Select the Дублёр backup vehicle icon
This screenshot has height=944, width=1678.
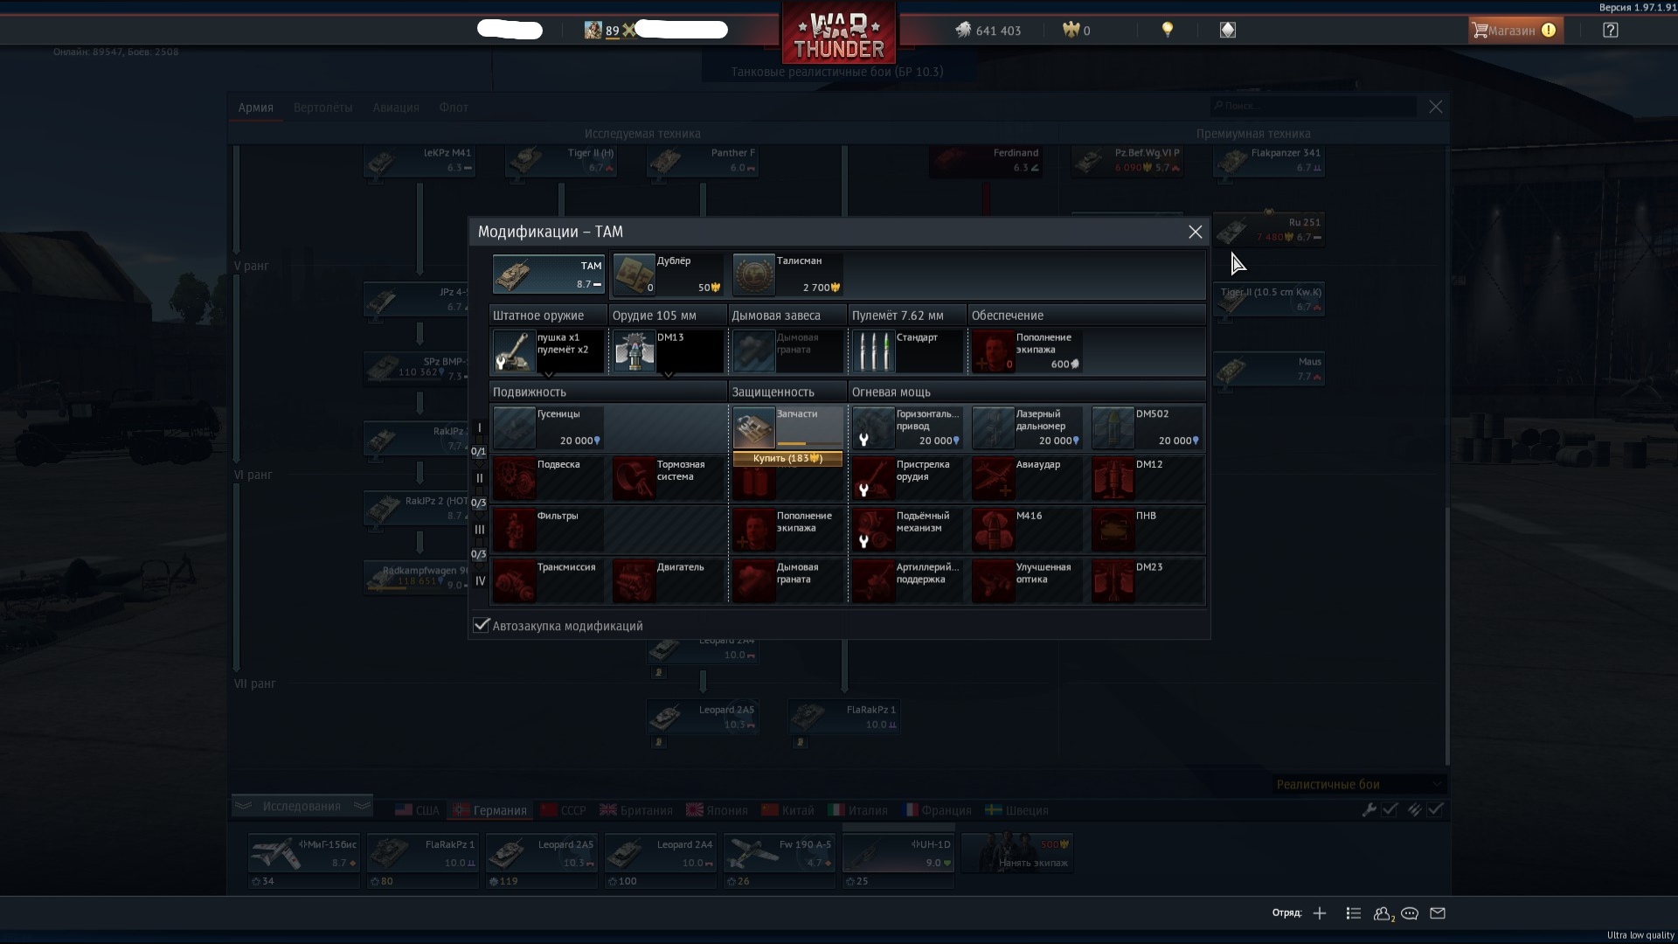[634, 274]
